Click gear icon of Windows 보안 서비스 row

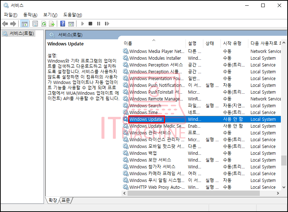126,160
